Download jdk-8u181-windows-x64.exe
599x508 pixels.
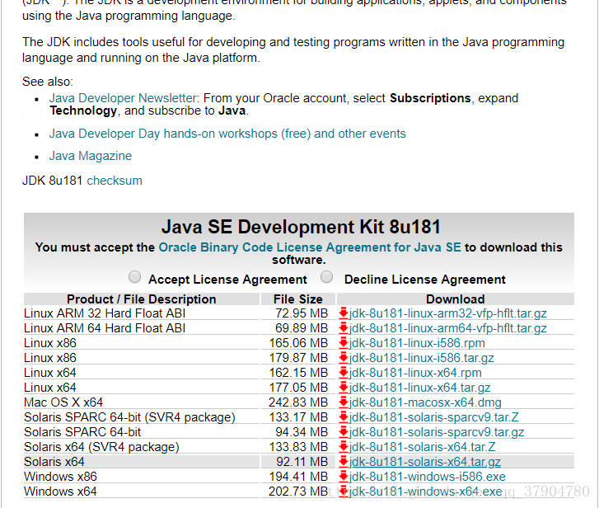pos(426,492)
